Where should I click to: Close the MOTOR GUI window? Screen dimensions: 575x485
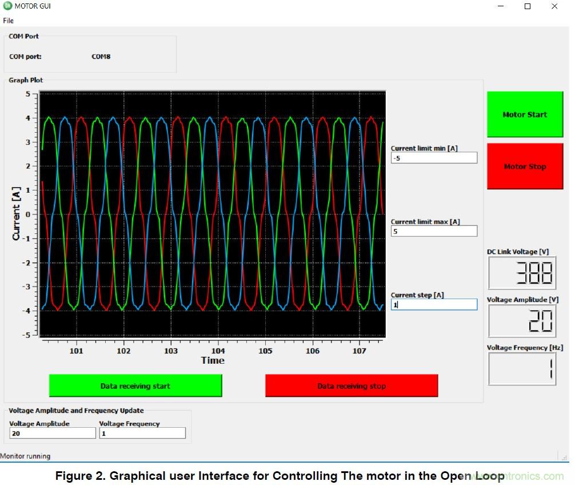[x=554, y=6]
